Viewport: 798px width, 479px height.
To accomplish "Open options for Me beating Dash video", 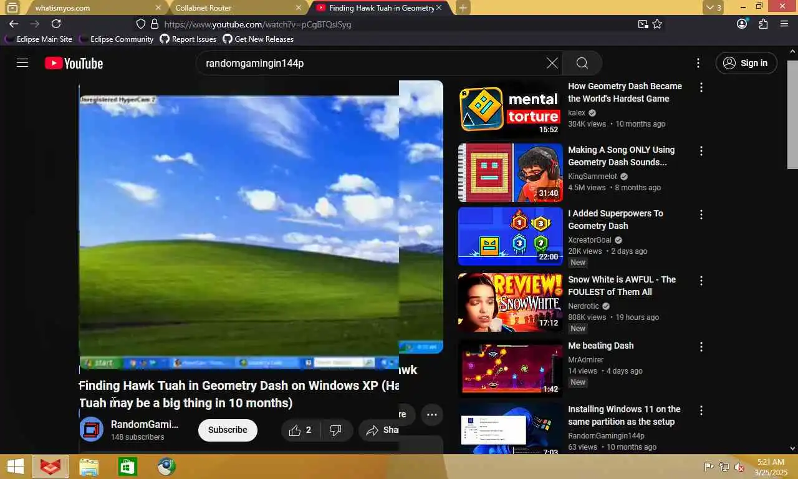I will click(x=701, y=347).
